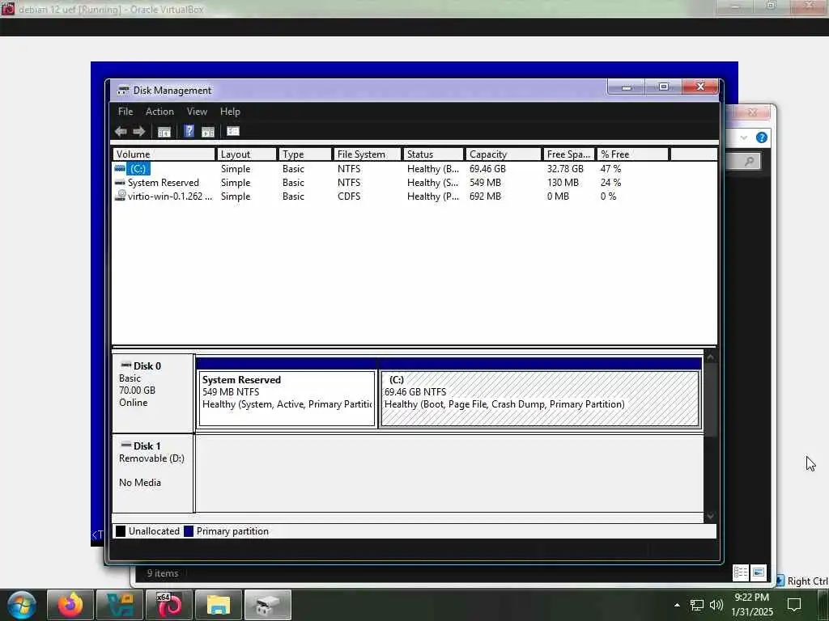Sort by the Layout column header
The image size is (829, 621).
pos(247,154)
